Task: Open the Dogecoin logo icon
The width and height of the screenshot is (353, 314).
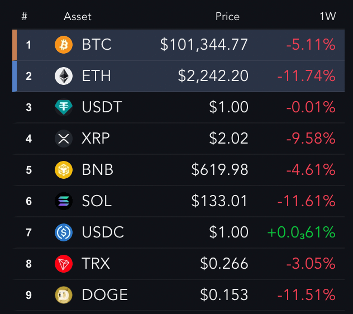Action: [64, 295]
